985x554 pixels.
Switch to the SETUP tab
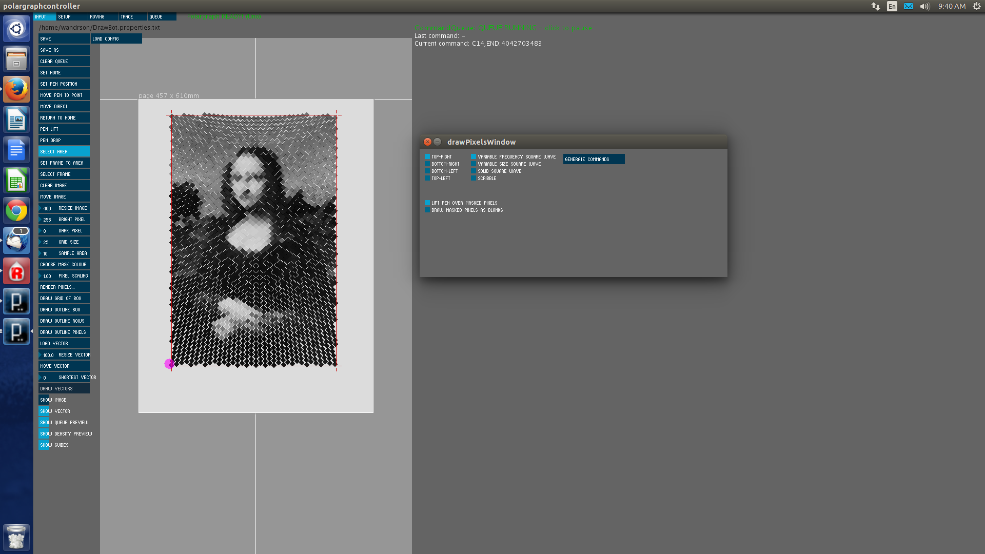coord(72,17)
